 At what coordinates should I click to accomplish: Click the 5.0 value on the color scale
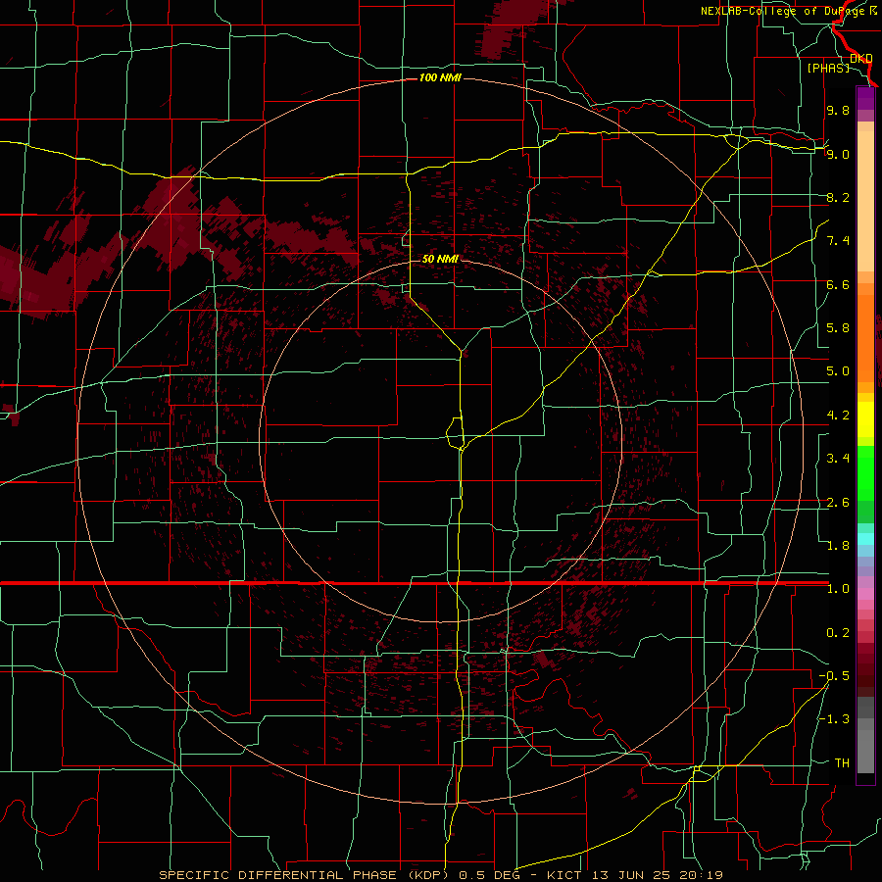click(x=838, y=371)
